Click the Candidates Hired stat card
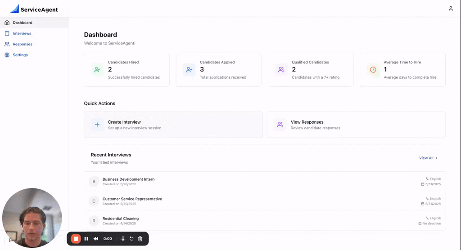 [127, 70]
